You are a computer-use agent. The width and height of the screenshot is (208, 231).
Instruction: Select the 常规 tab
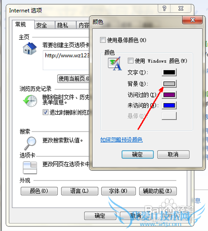23,24
